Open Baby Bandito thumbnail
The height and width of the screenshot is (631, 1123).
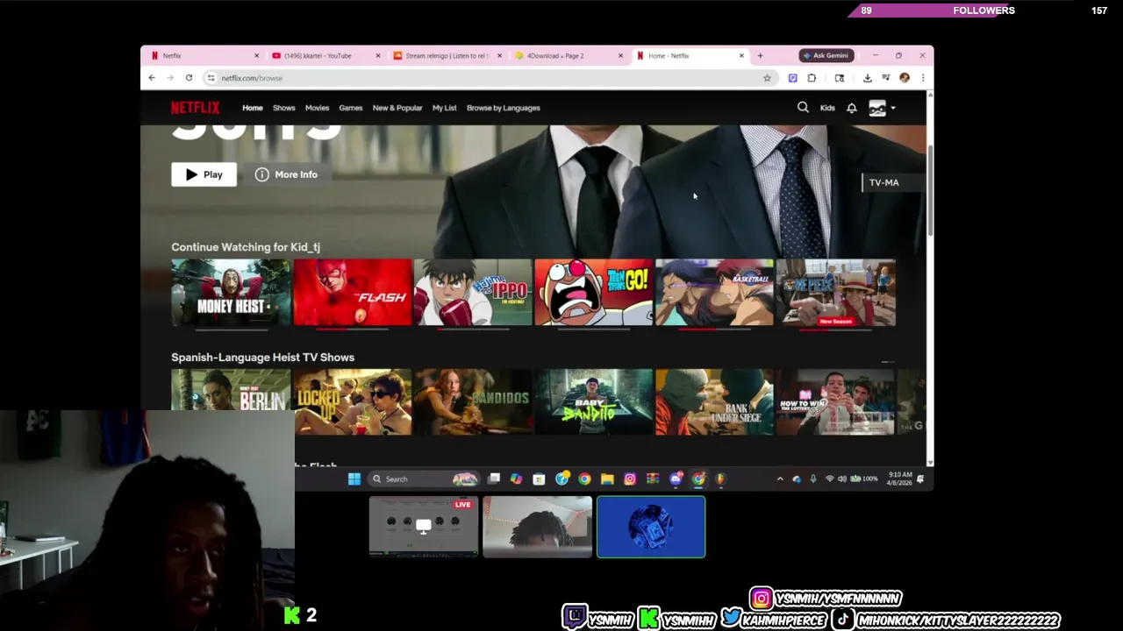tap(594, 401)
